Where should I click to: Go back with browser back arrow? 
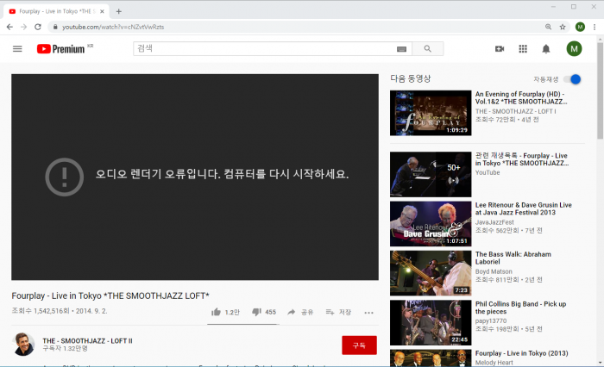(9, 27)
